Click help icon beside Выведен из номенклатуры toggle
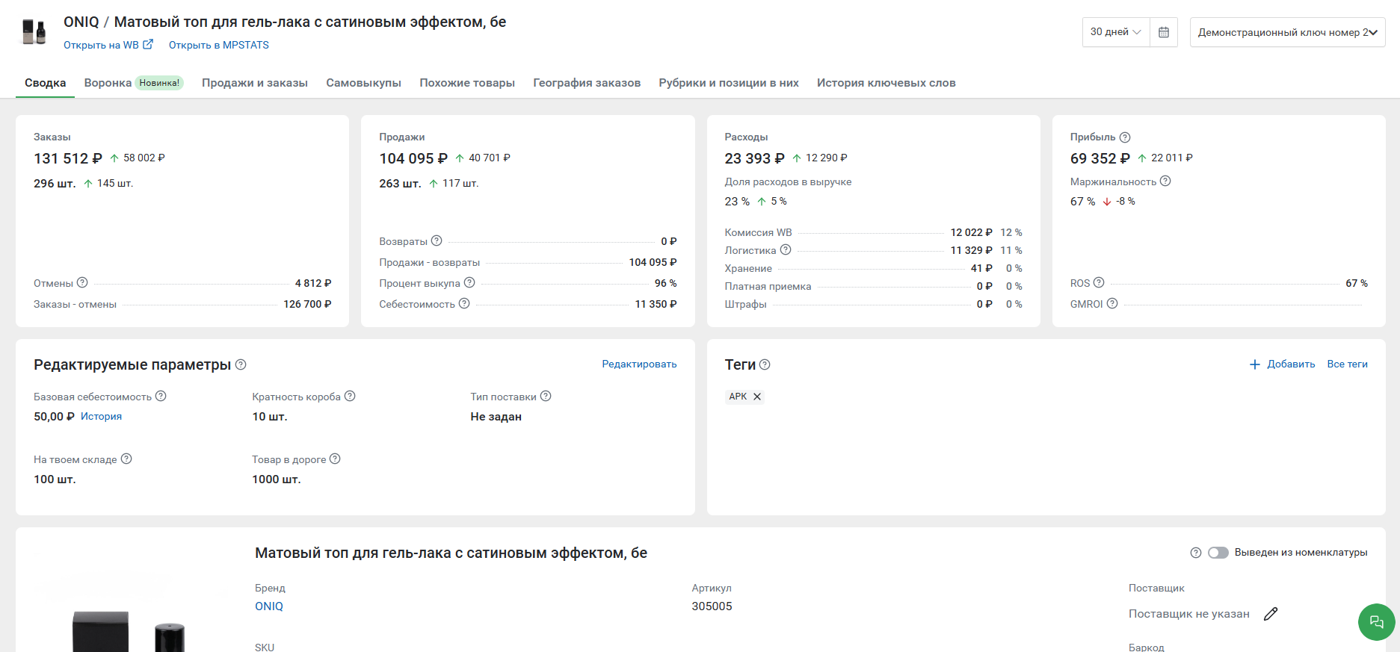This screenshot has width=1400, height=652. pyautogui.click(x=1196, y=553)
